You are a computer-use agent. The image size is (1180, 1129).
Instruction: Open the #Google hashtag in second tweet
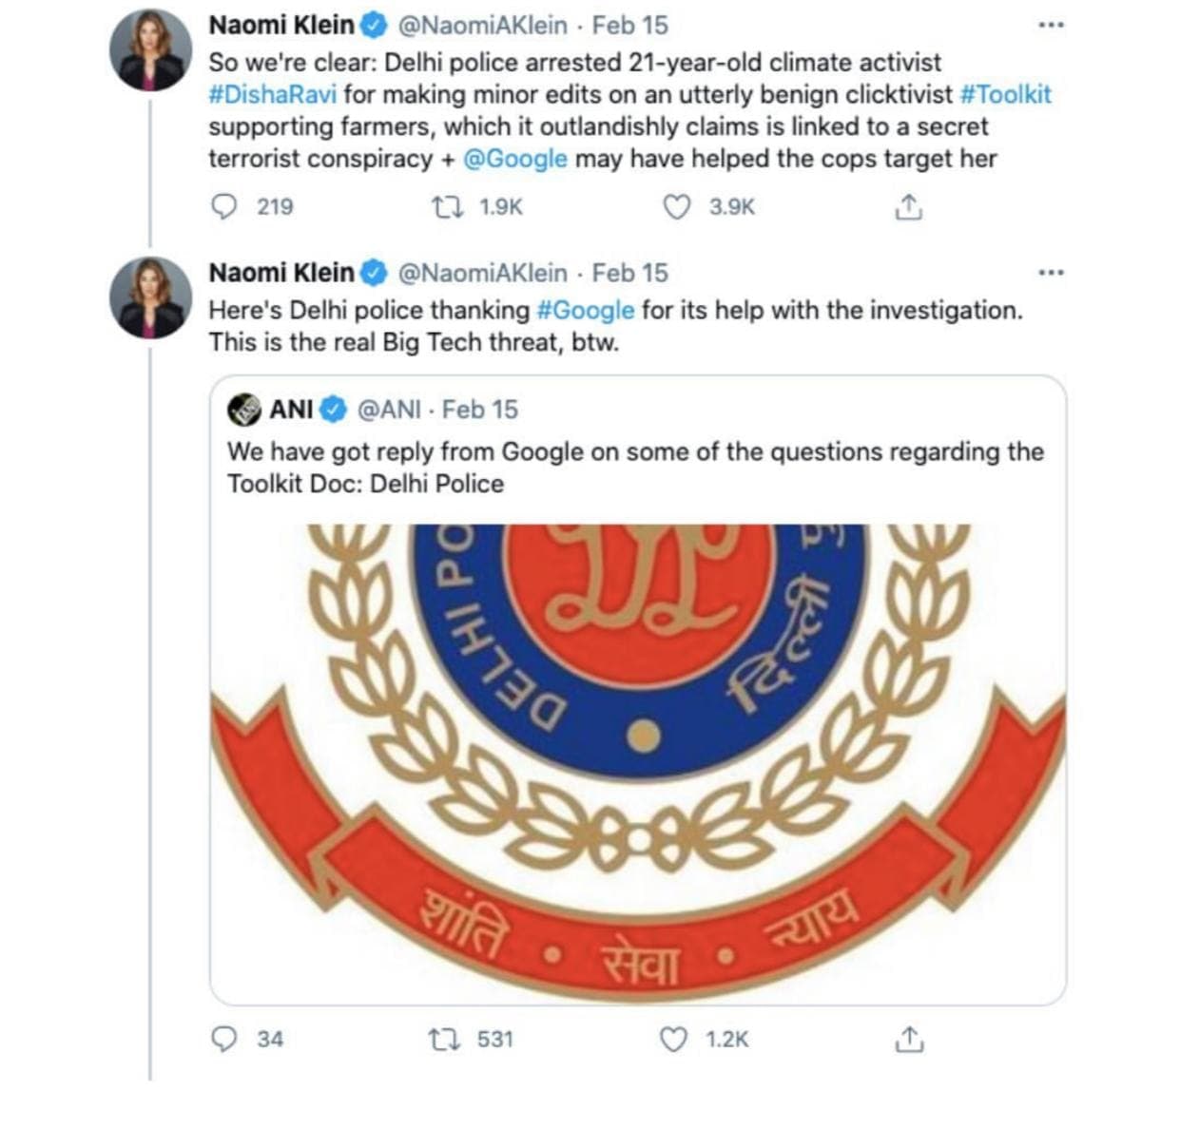coord(585,311)
